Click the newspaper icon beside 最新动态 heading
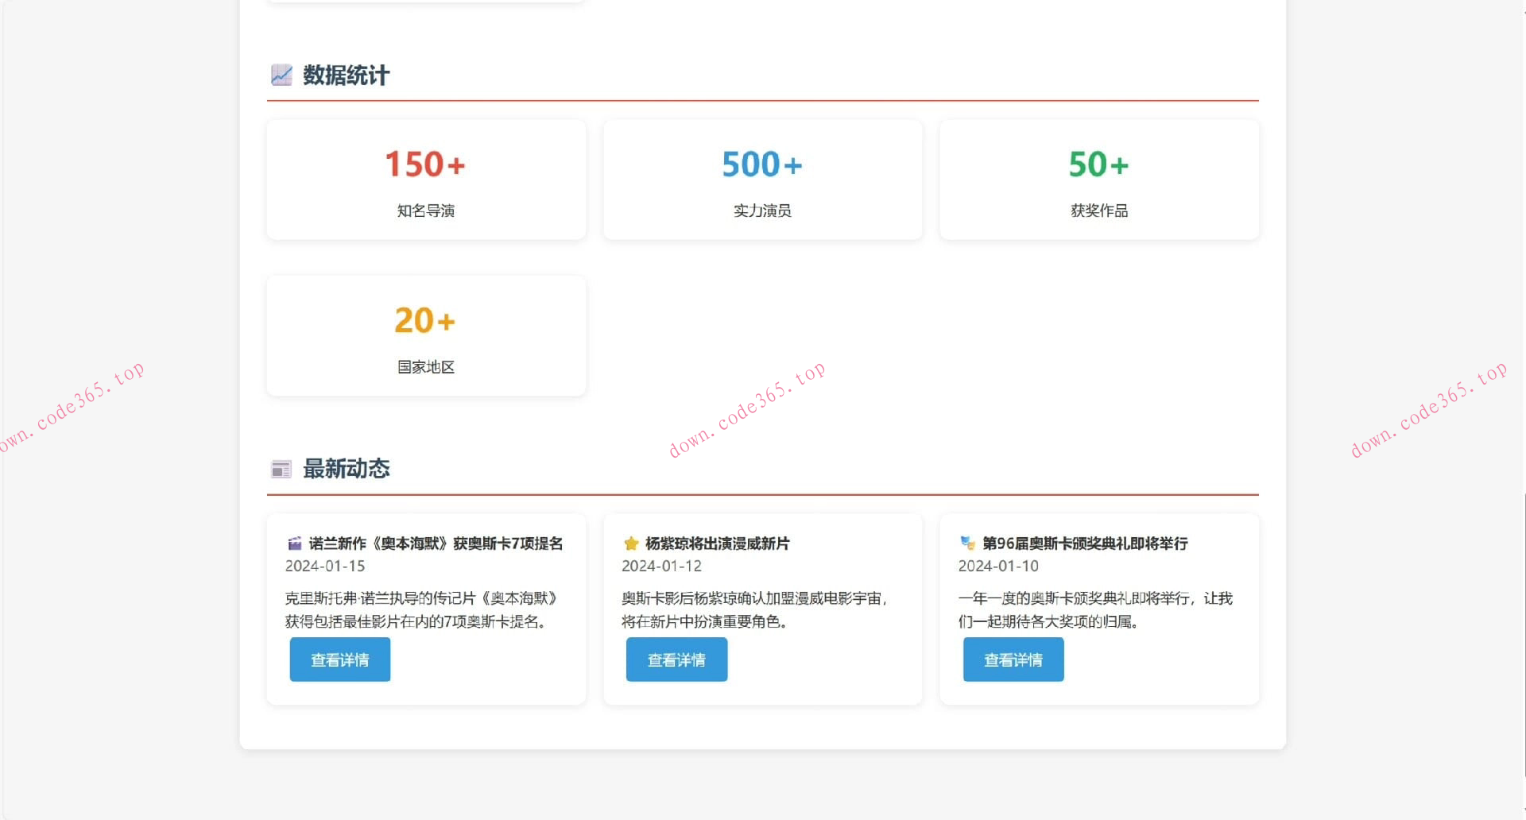 coord(280,469)
